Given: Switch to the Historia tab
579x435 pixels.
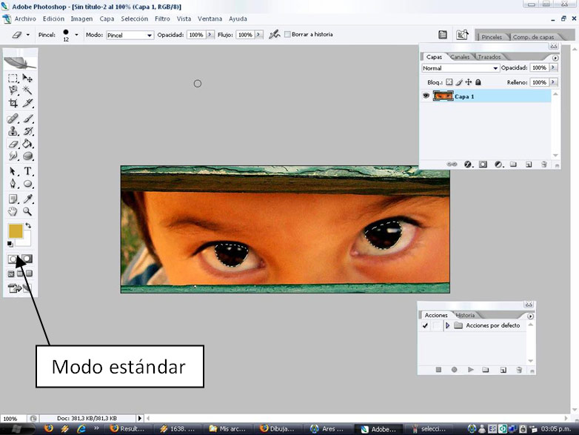Looking at the screenshot, I should coord(465,315).
